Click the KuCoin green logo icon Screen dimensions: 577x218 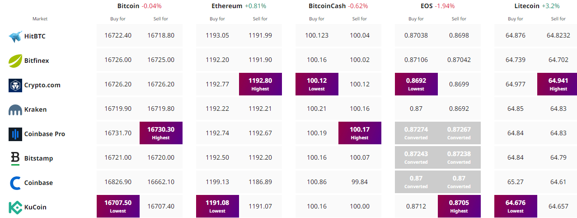pos(15,207)
